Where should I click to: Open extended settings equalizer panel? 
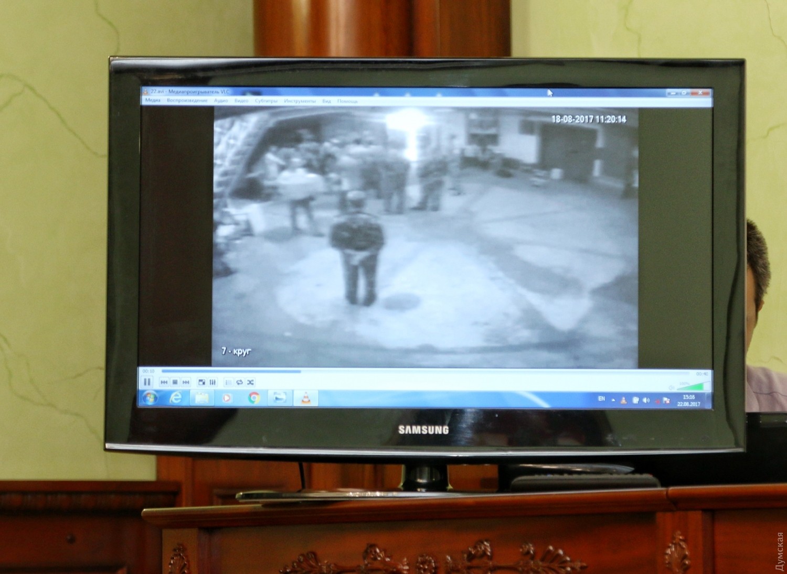[x=213, y=383]
